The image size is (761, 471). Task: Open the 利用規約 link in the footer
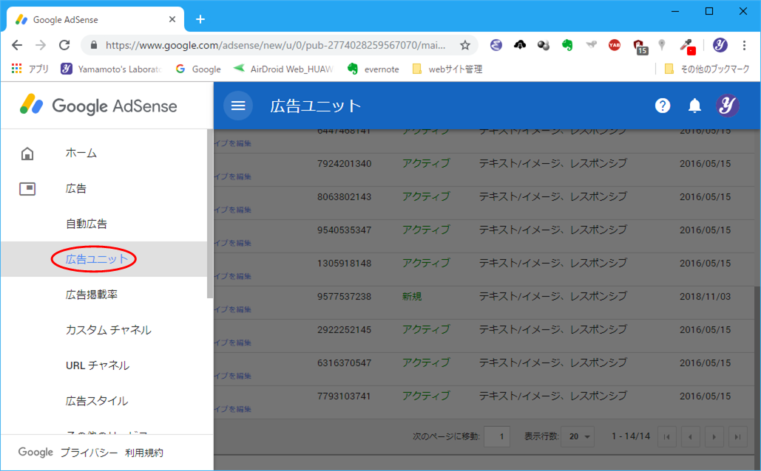[144, 453]
